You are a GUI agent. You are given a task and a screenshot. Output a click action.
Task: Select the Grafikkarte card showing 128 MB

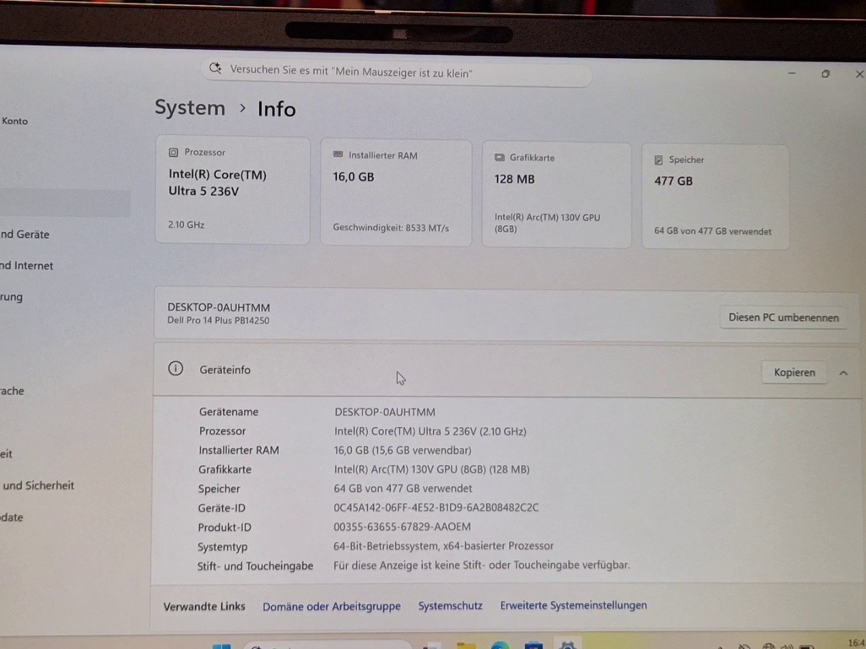[x=556, y=195]
